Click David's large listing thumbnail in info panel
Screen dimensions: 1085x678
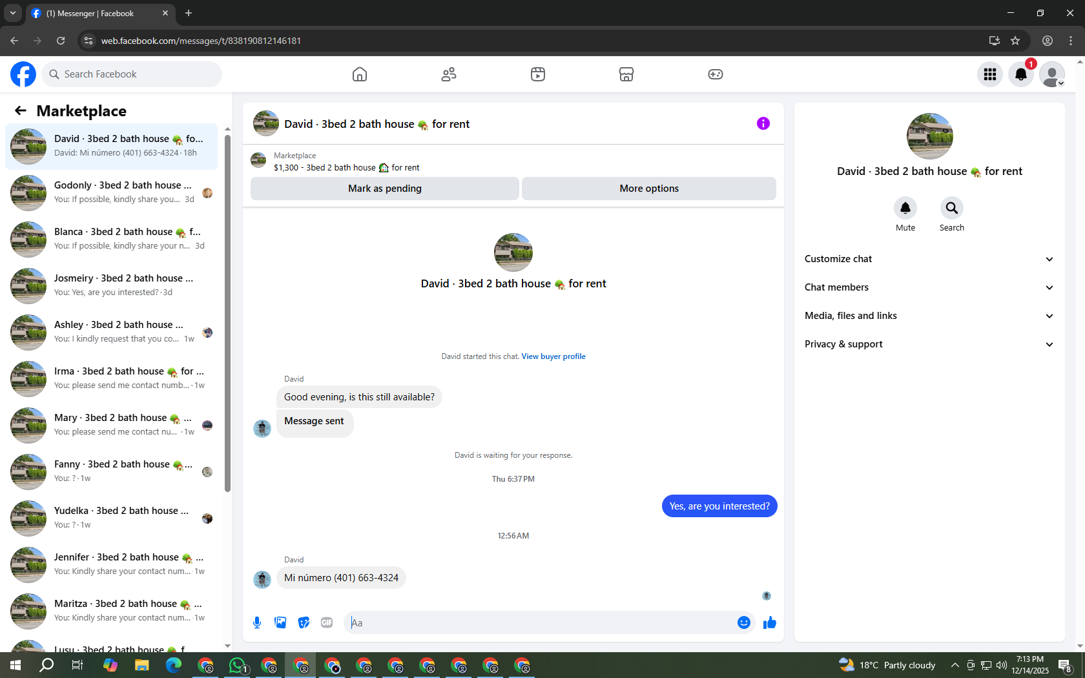(x=930, y=136)
